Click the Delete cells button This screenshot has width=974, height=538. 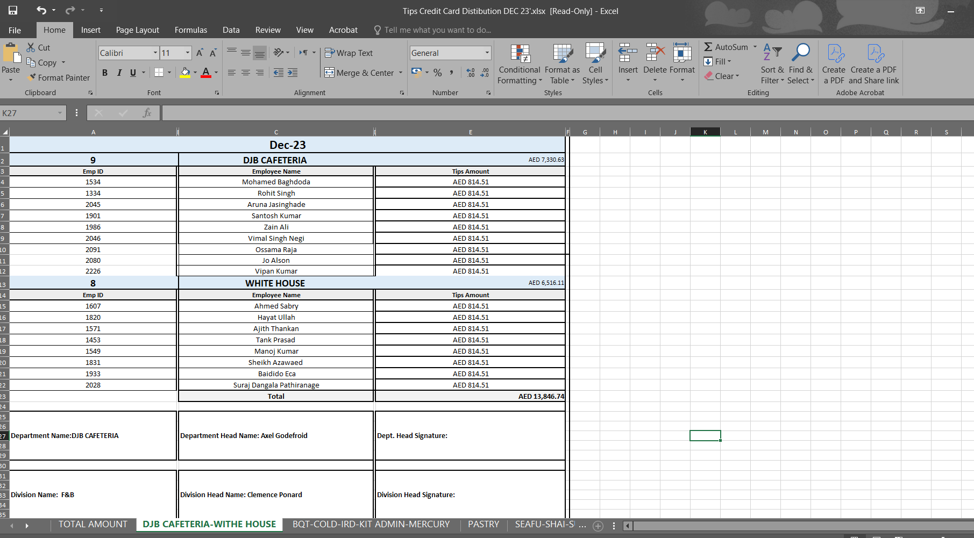coord(655,64)
